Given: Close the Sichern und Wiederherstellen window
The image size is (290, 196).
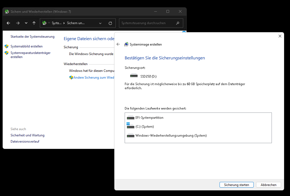Looking at the screenshot, I should click(180, 11).
